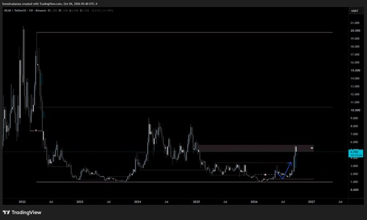Image resolution: width=367 pixels, height=220 pixels.
Task: Click the 1.000 price axis label
Action: (x=355, y=182)
